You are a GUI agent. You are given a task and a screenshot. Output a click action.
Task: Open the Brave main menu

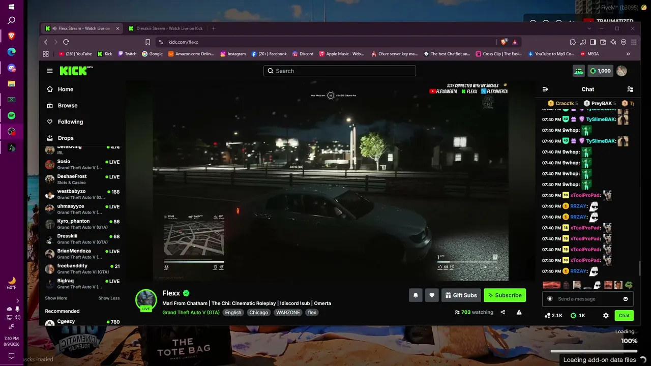pos(634,42)
